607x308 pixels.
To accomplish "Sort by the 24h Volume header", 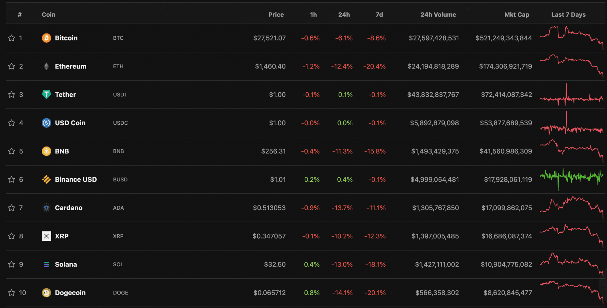I will (438, 15).
